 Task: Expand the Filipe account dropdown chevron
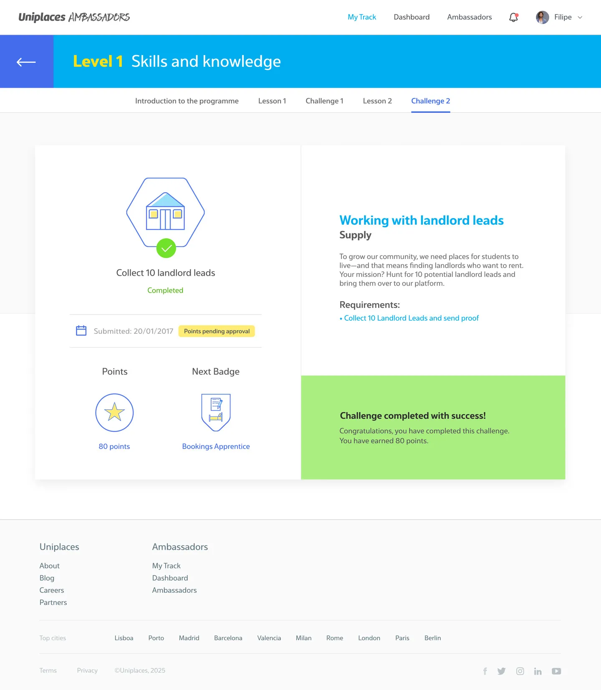[580, 18]
